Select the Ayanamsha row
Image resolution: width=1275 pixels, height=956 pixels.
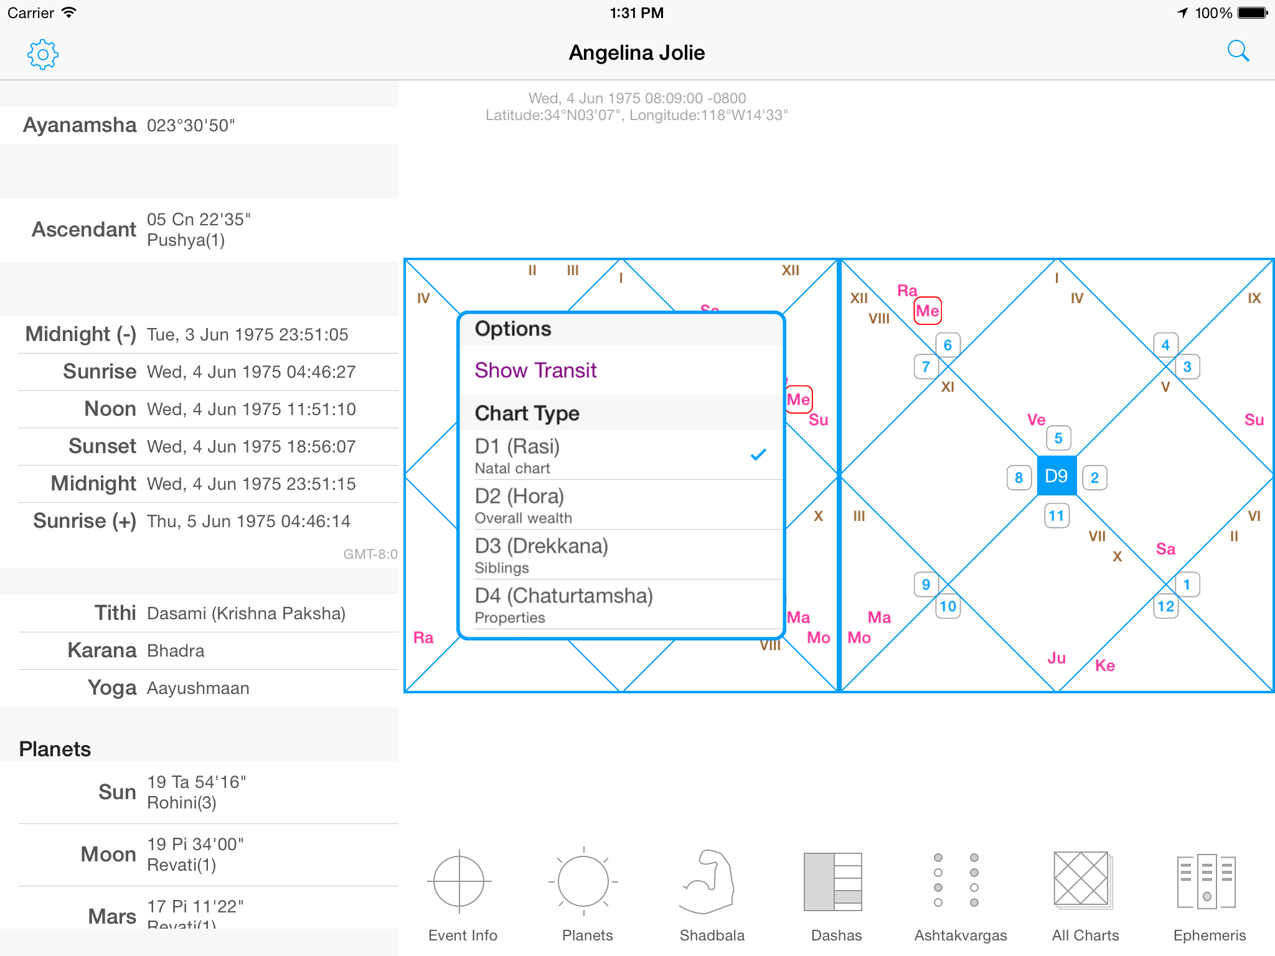199,126
